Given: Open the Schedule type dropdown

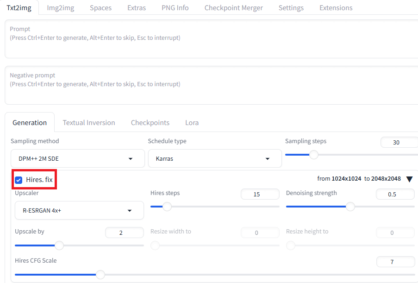Looking at the screenshot, I should point(215,158).
